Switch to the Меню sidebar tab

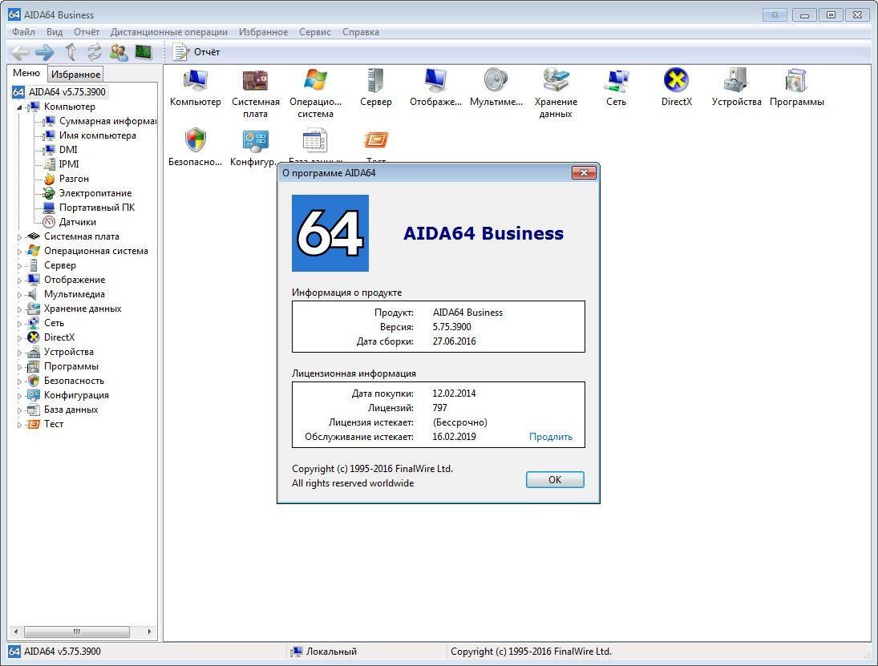(26, 73)
